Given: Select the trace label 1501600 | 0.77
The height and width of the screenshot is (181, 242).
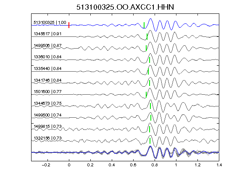Looking at the screenshot, I should coord(47,92).
